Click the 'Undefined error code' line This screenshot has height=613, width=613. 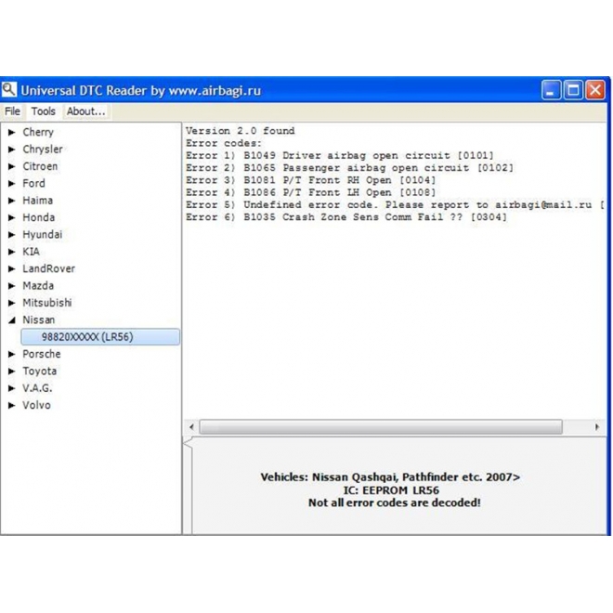coord(395,205)
